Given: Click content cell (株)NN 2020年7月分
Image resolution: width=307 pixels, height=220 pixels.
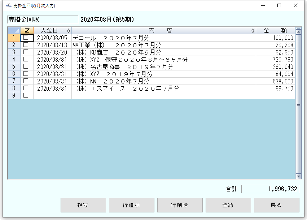Looking at the screenshot, I should pyautogui.click(x=164, y=81).
